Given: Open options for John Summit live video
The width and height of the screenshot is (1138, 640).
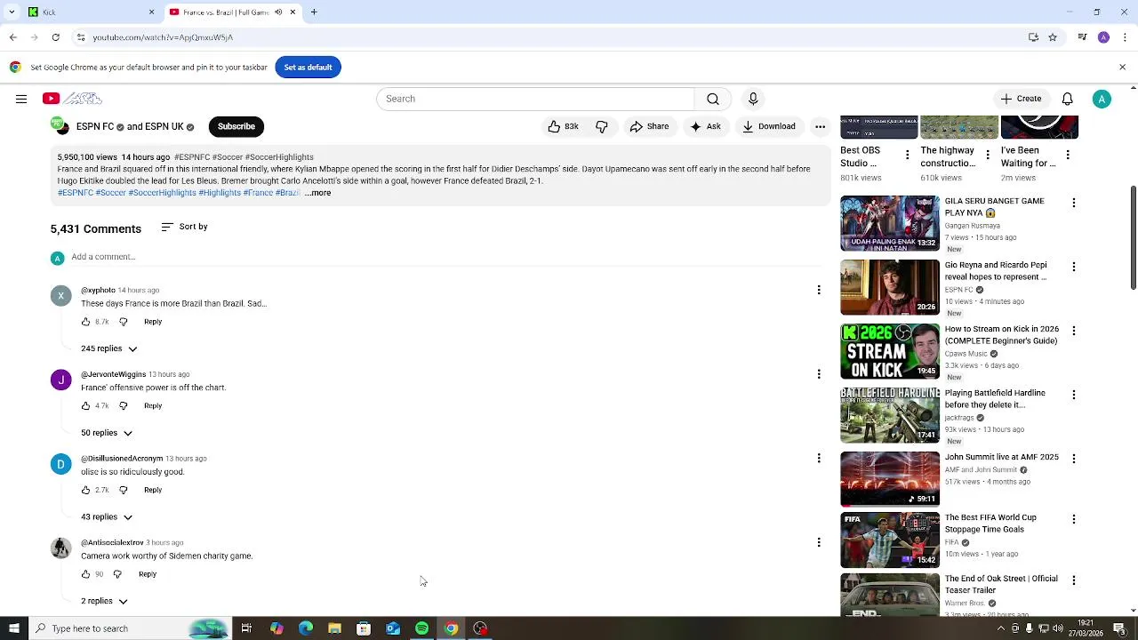Looking at the screenshot, I should [1074, 459].
